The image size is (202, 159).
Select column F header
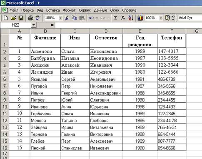pos(172,31)
